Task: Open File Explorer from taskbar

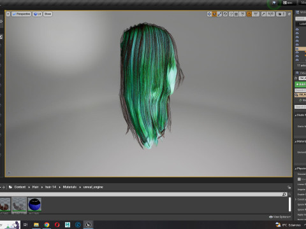Action: pyautogui.click(x=36, y=225)
